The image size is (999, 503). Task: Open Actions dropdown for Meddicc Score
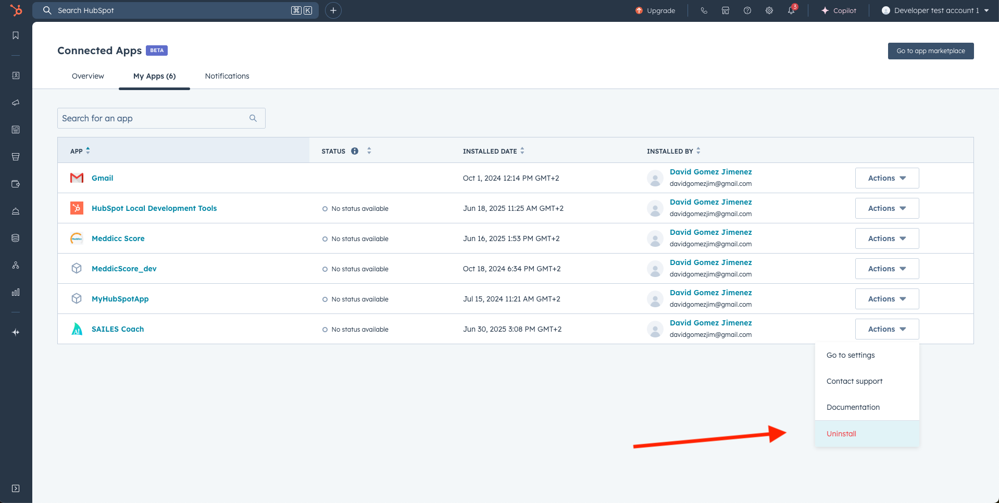pos(887,238)
